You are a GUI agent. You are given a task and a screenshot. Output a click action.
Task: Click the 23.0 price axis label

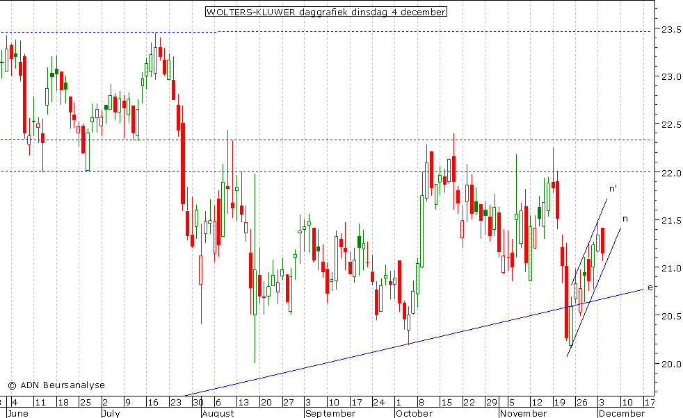pyautogui.click(x=670, y=76)
